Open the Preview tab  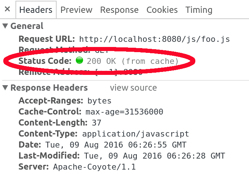click(76, 10)
